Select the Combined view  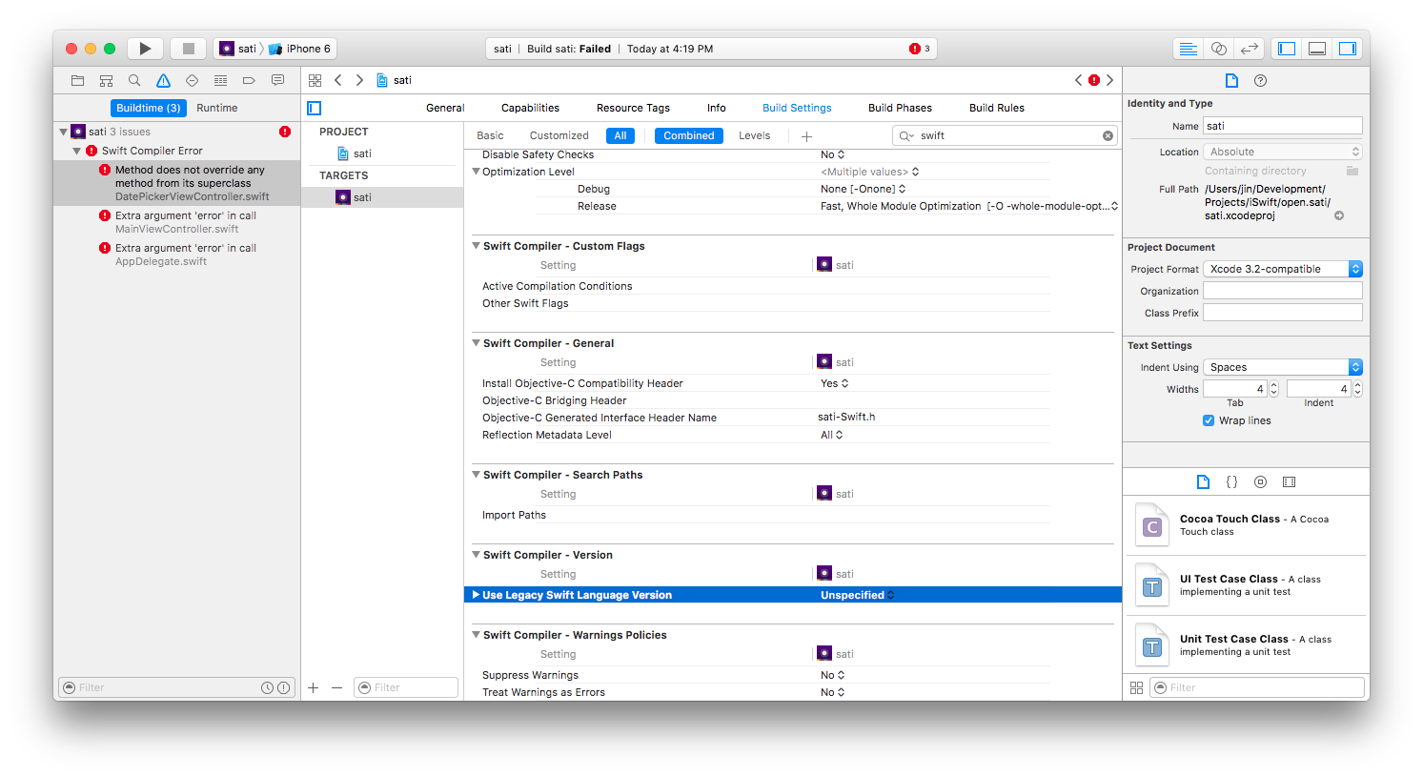pos(689,135)
